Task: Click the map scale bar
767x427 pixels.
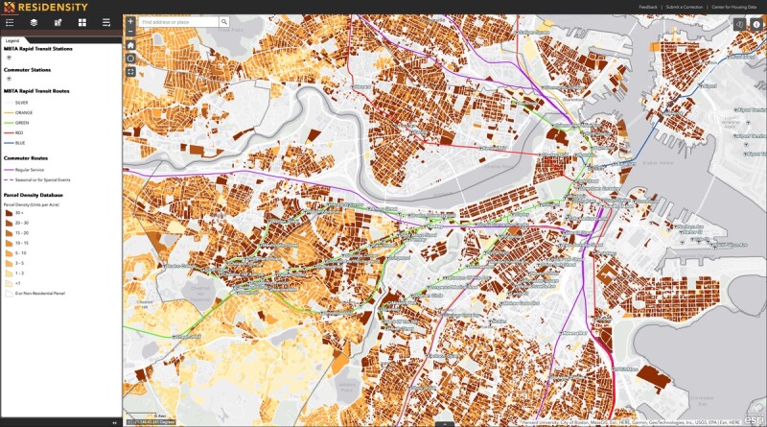Action: tap(147, 416)
